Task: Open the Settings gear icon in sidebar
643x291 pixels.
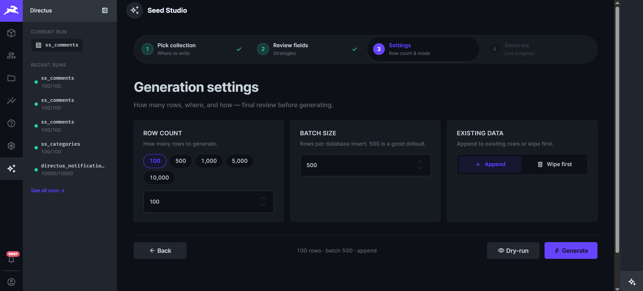Action: pyautogui.click(x=11, y=146)
